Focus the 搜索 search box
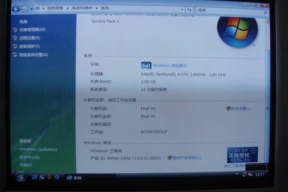Screen dimensions: 288x192 pyautogui.click(x=229, y=11)
